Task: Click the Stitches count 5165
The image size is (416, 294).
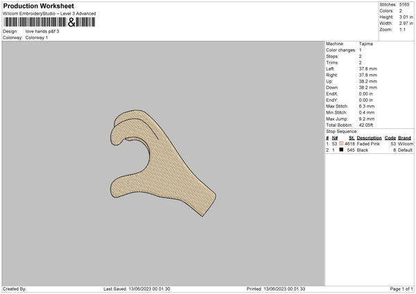Action: (404, 5)
